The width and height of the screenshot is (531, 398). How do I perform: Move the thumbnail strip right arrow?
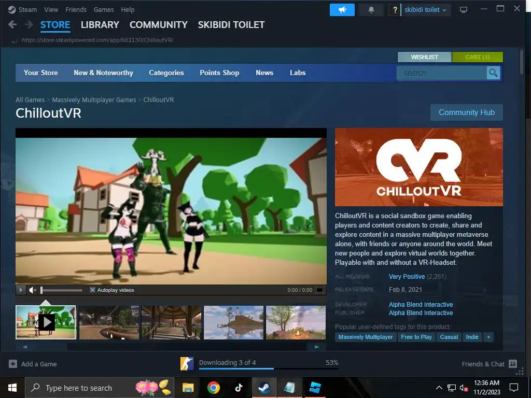point(317,347)
